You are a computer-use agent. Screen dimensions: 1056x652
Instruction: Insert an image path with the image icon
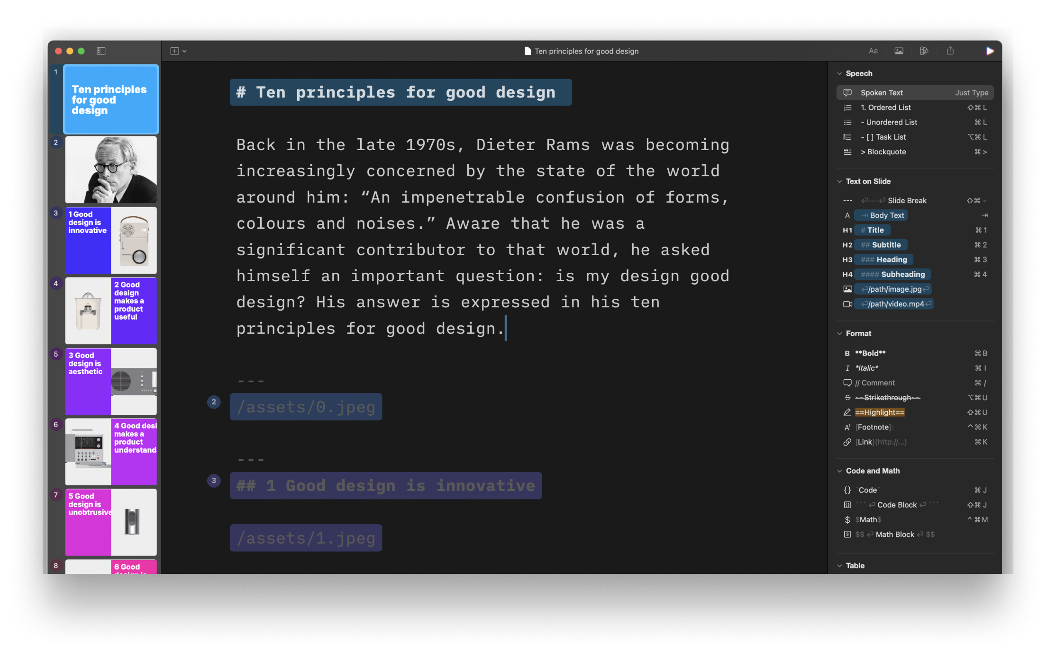pyautogui.click(x=893, y=289)
